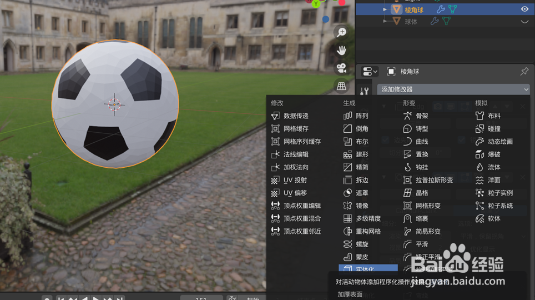Add the 布料 cloth modifier
The image size is (535, 300).
click(x=488, y=116)
